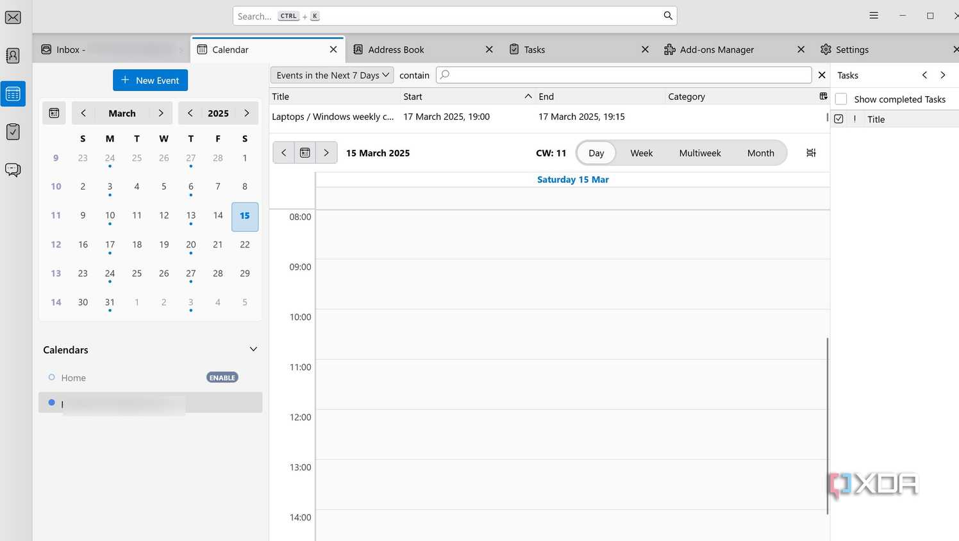Viewport: 959px width, 541px height.
Task: Go to previous month in mini calendar
Action: [x=83, y=113]
